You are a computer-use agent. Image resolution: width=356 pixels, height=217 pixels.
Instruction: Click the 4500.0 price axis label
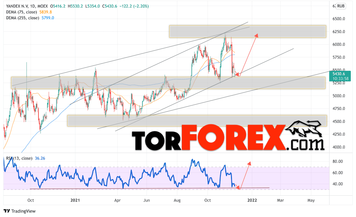339,121
